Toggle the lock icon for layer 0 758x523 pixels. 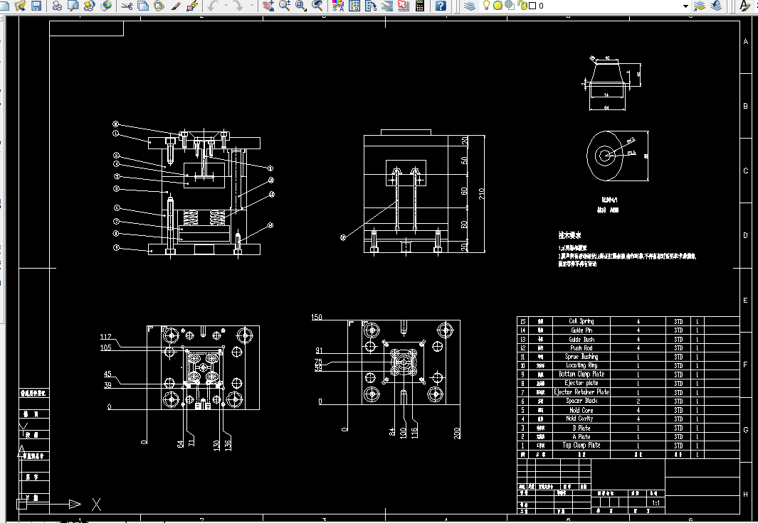(522, 5)
